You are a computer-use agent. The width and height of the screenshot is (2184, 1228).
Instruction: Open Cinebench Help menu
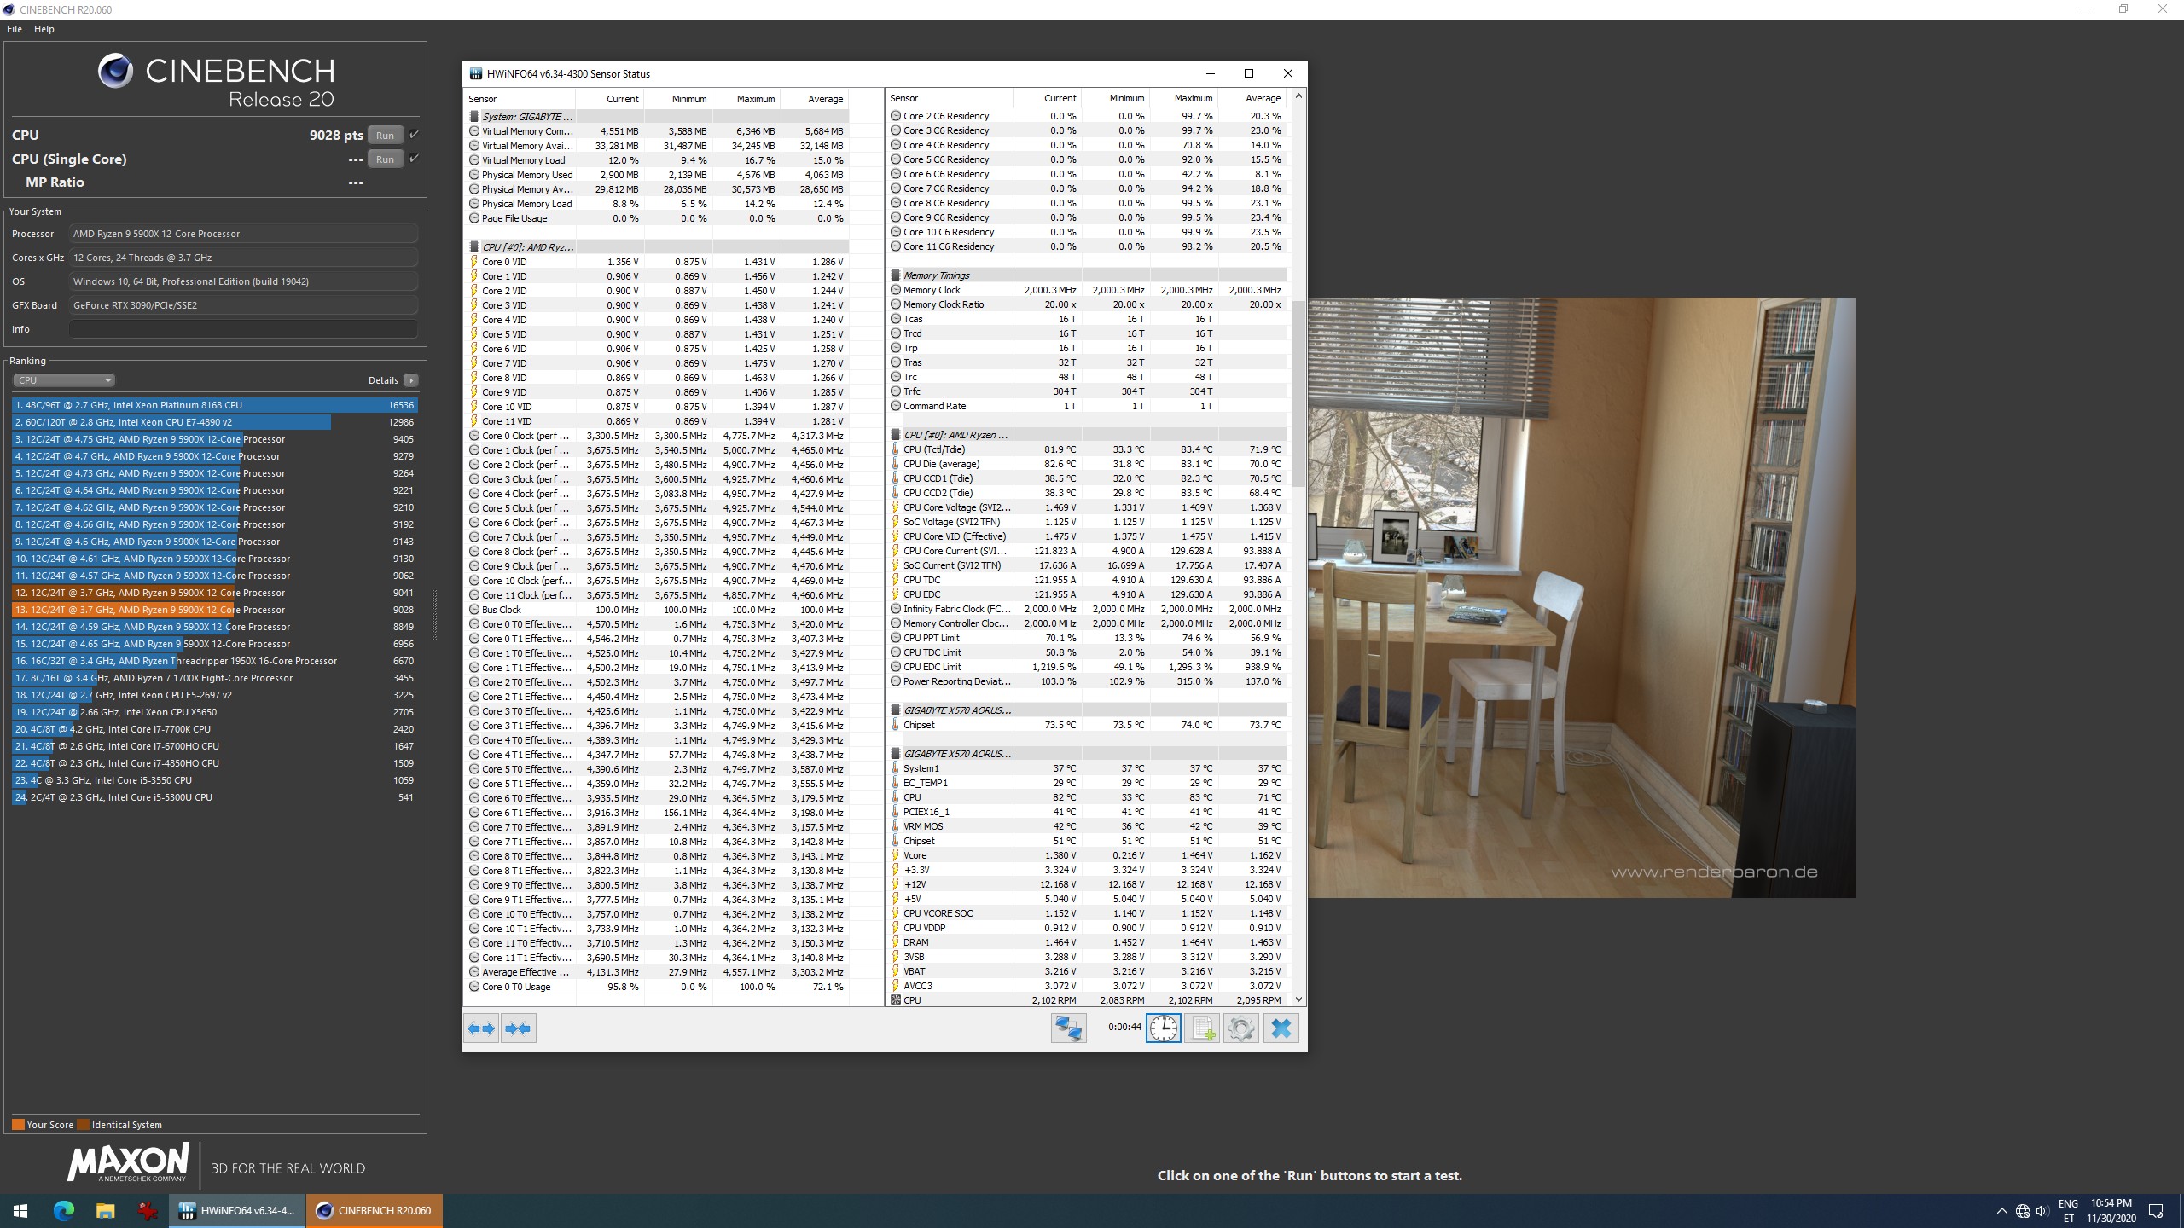[x=44, y=29]
